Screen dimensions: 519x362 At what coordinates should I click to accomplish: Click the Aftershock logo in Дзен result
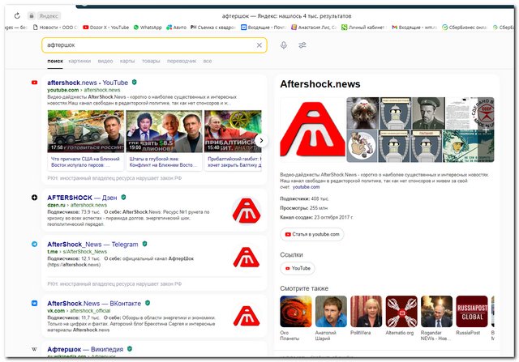[x=247, y=211]
